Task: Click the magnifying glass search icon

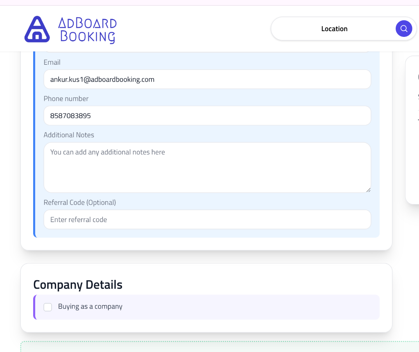Action: [x=403, y=28]
